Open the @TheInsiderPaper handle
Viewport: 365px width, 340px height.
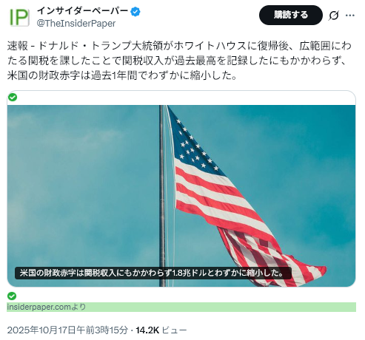pos(76,24)
